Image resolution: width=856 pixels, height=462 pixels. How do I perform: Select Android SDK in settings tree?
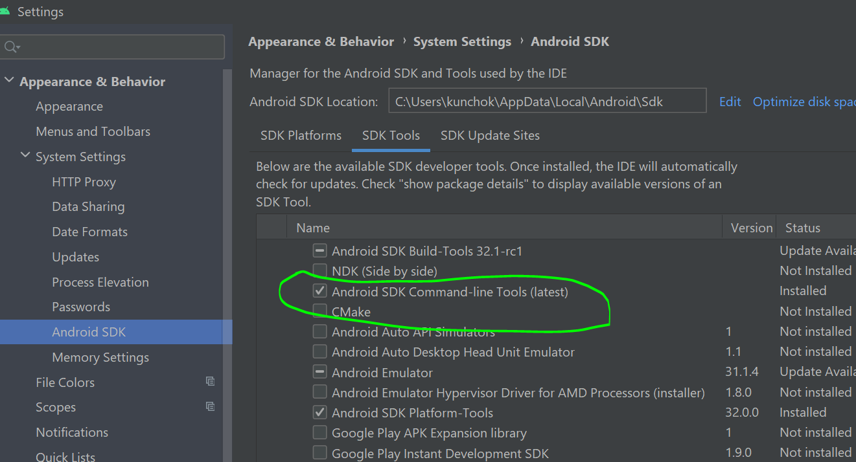[116, 332]
